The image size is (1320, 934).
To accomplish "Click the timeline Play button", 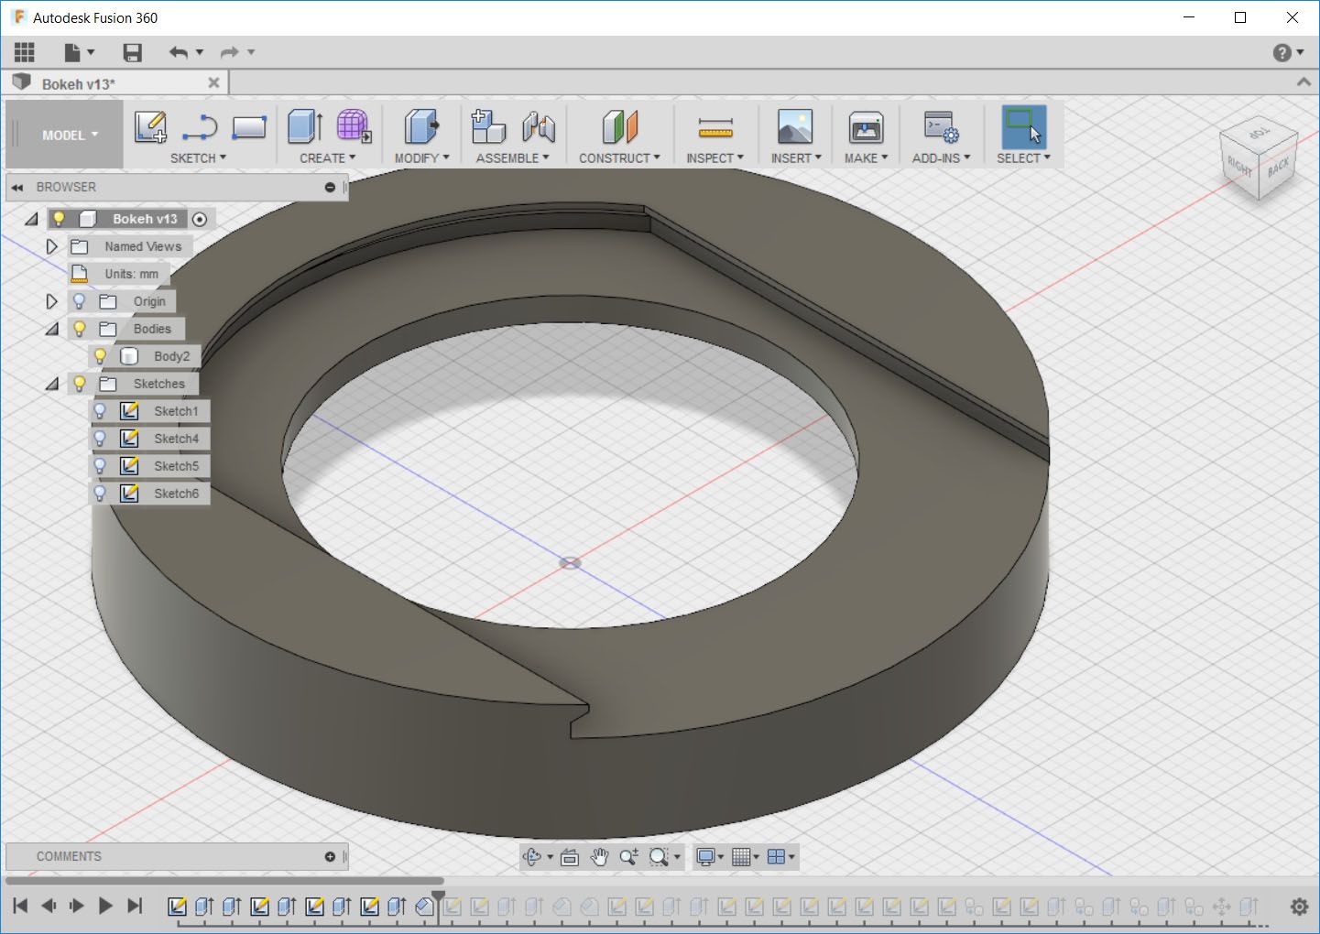I will coord(105,906).
